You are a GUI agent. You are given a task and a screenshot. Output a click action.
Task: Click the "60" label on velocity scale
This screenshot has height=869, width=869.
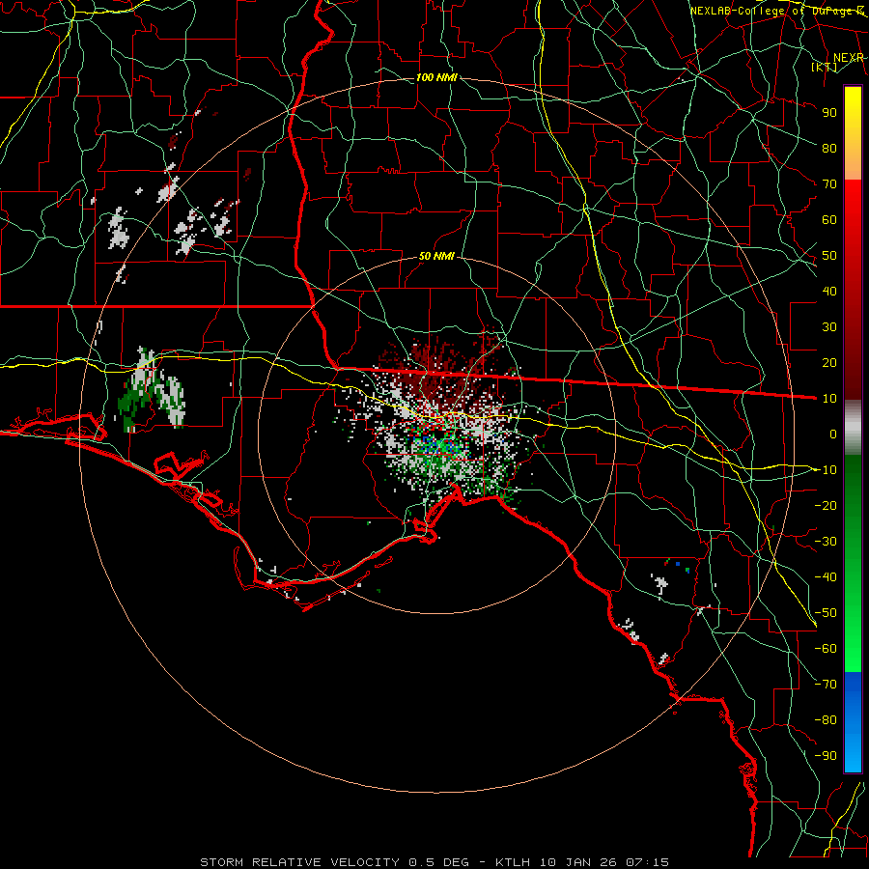tap(829, 219)
